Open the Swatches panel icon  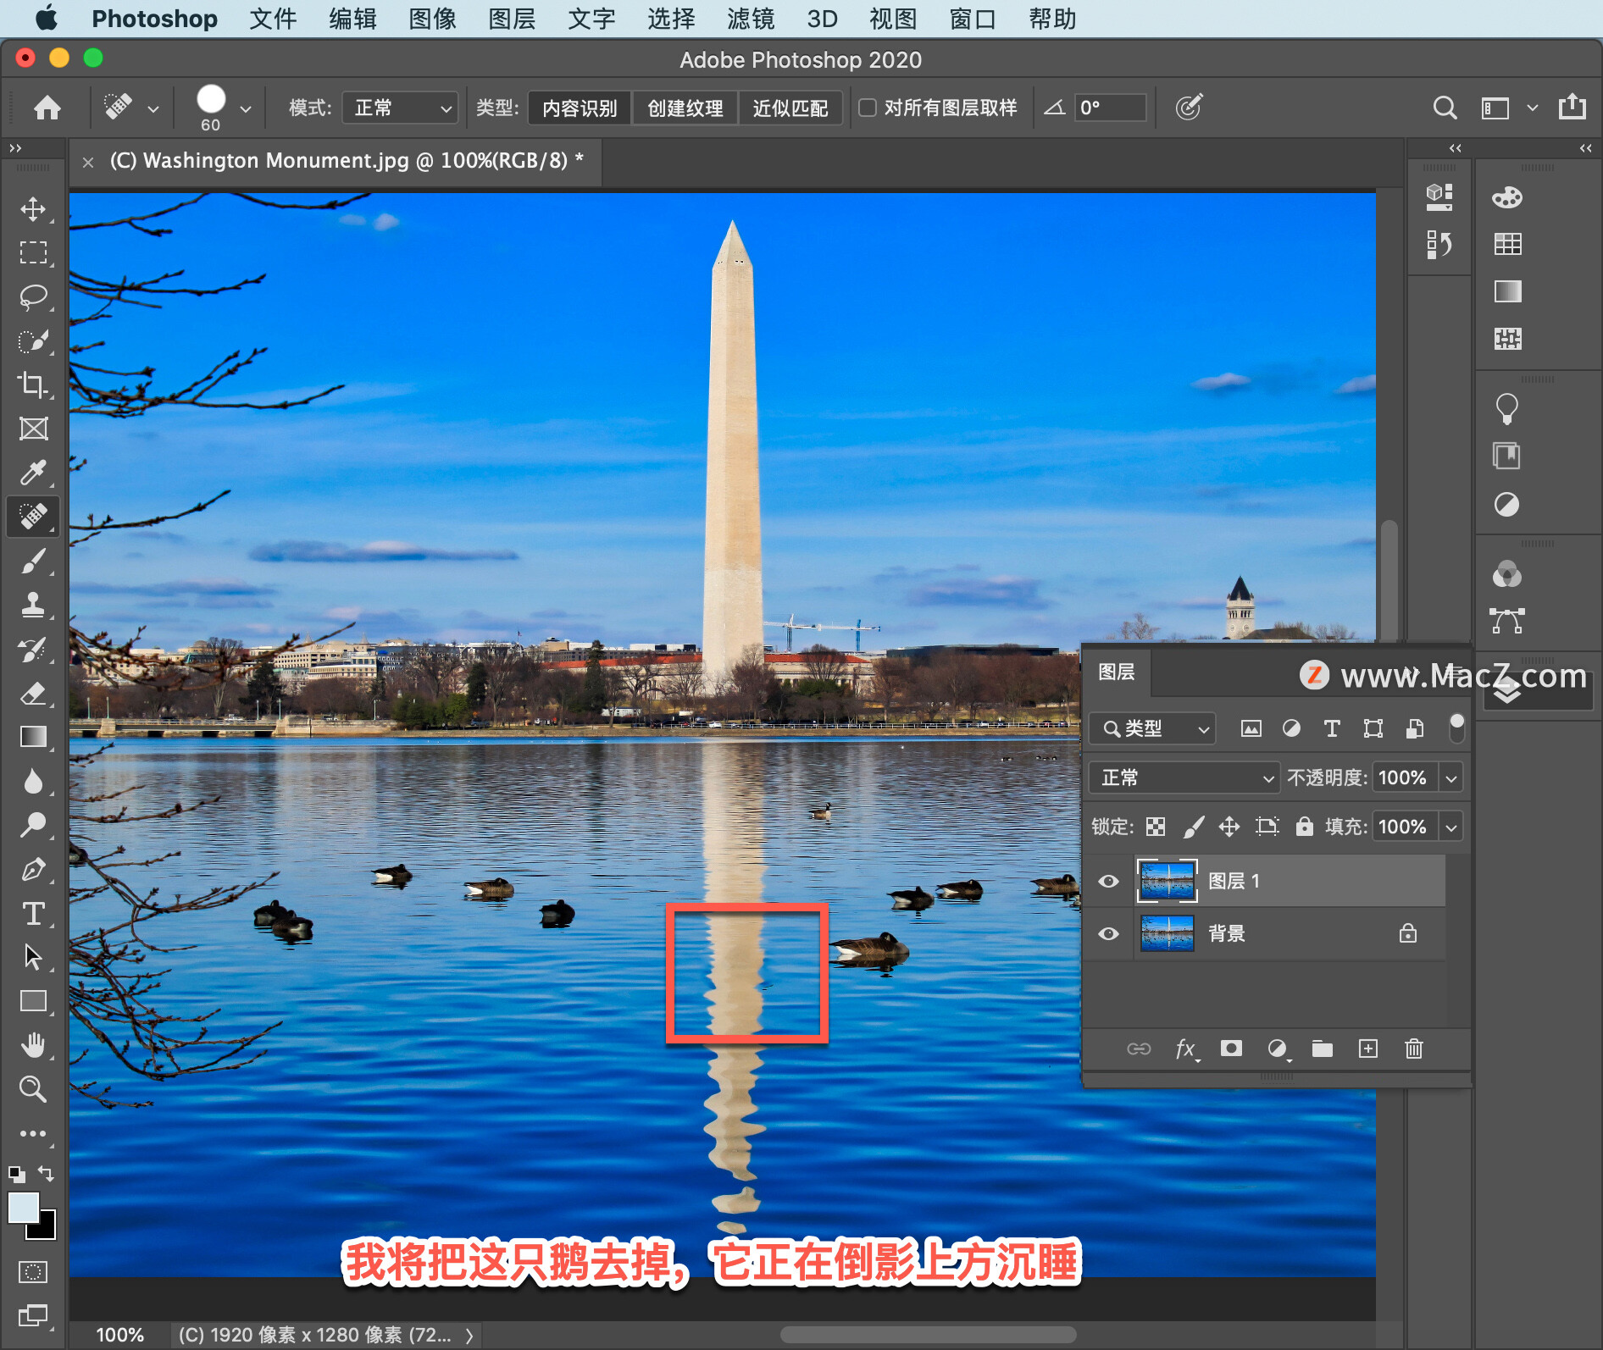[x=1507, y=244]
